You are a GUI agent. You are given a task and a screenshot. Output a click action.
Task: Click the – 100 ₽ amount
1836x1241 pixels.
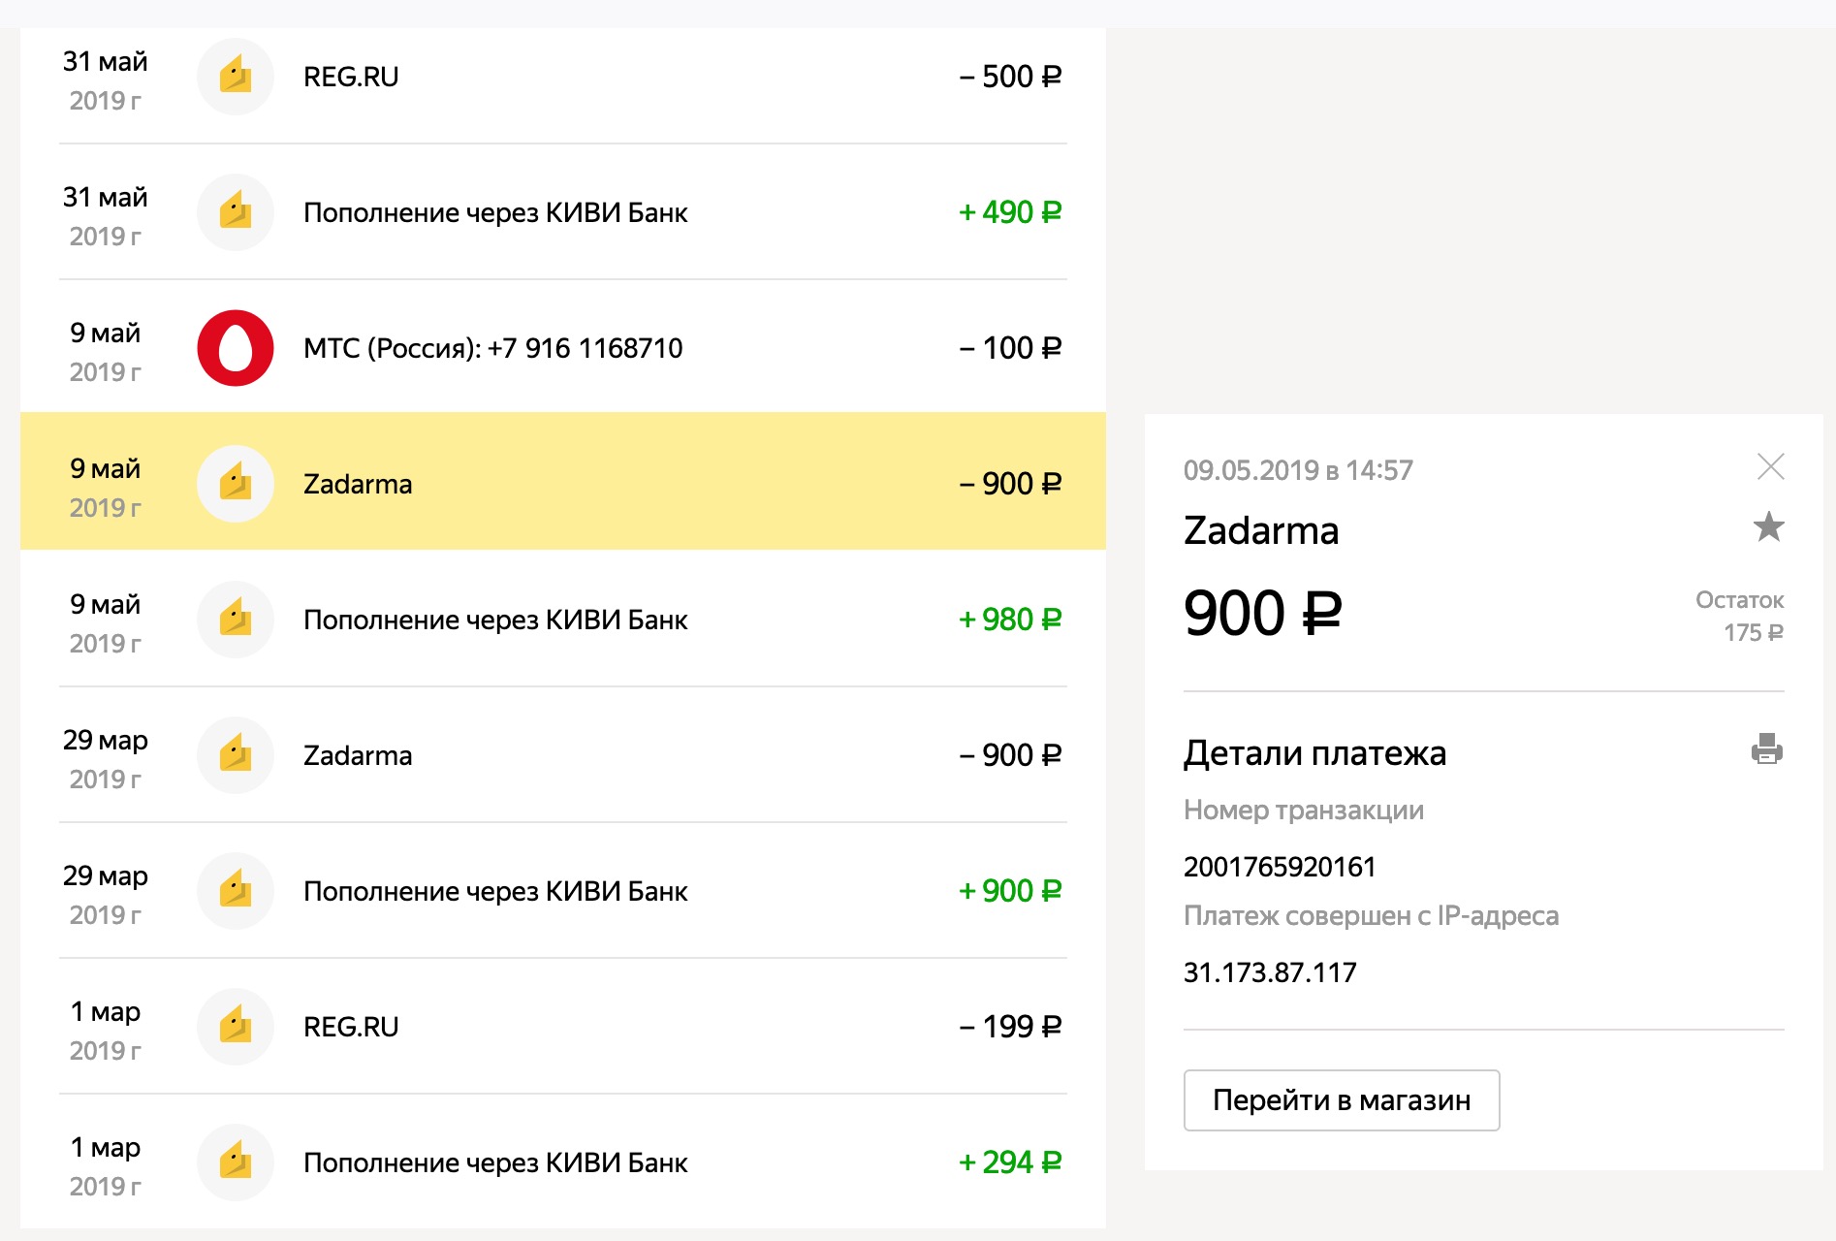tap(1010, 348)
